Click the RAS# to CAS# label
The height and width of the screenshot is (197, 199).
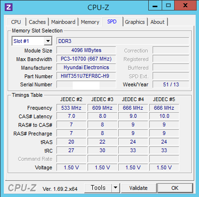pyautogui.click(x=35, y=125)
